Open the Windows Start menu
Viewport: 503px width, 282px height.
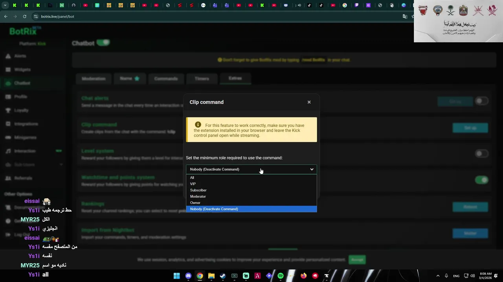pyautogui.click(x=177, y=276)
